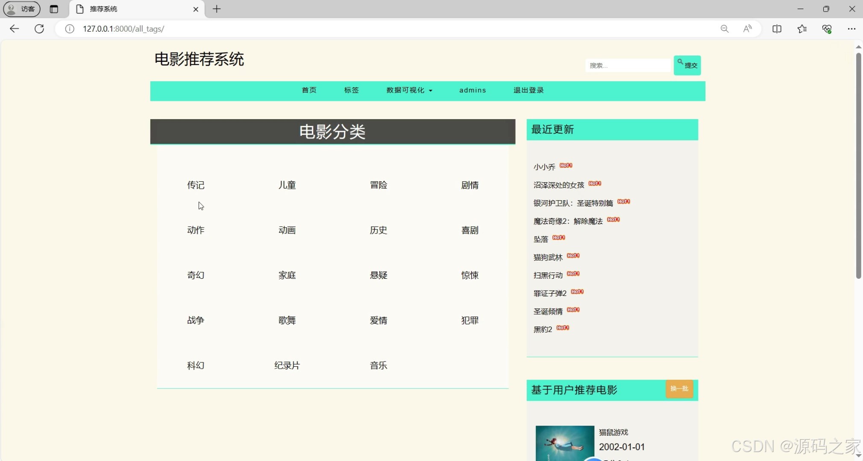The height and width of the screenshot is (461, 863).
Task: Go to 首页 in navigation bar
Action: 309,90
